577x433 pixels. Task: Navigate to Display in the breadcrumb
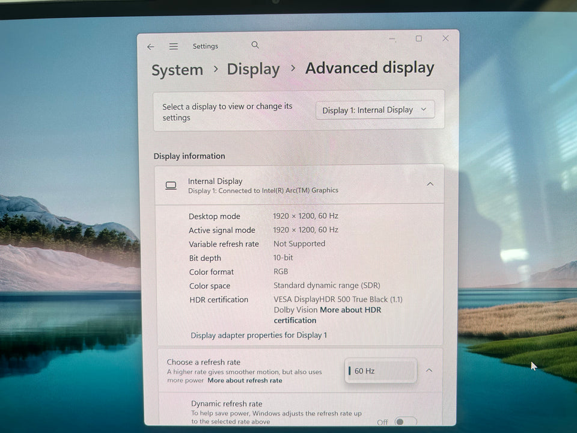(x=253, y=70)
